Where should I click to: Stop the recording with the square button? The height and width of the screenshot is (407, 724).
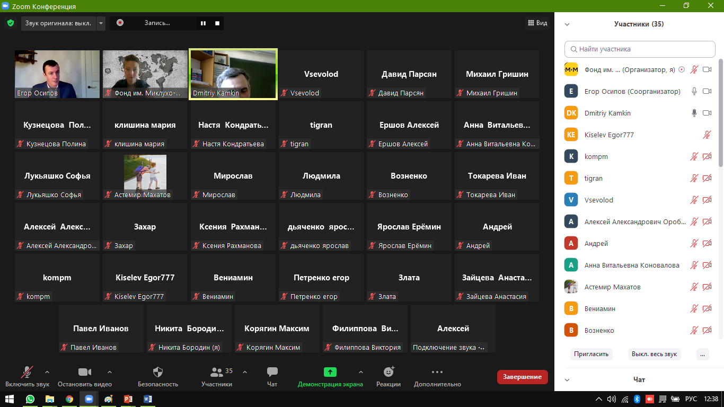(217, 23)
